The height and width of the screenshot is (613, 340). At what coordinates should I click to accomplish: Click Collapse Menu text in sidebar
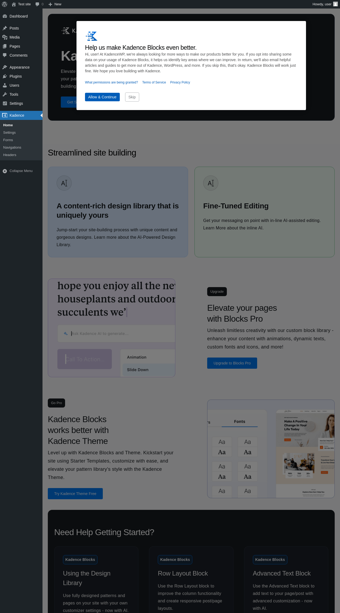pos(21,171)
